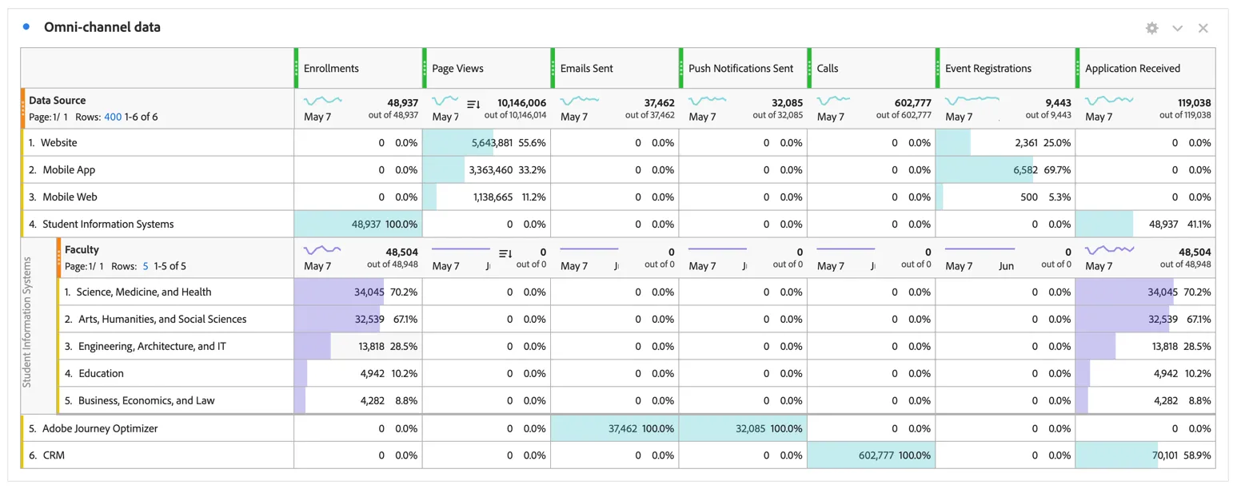Click the Mobile App Event Registrations cell showing 69.7%
1233x489 pixels.
point(1005,169)
